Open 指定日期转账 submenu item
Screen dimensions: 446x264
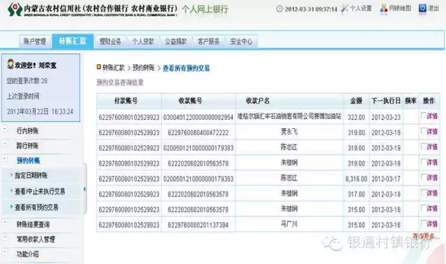click(x=31, y=176)
